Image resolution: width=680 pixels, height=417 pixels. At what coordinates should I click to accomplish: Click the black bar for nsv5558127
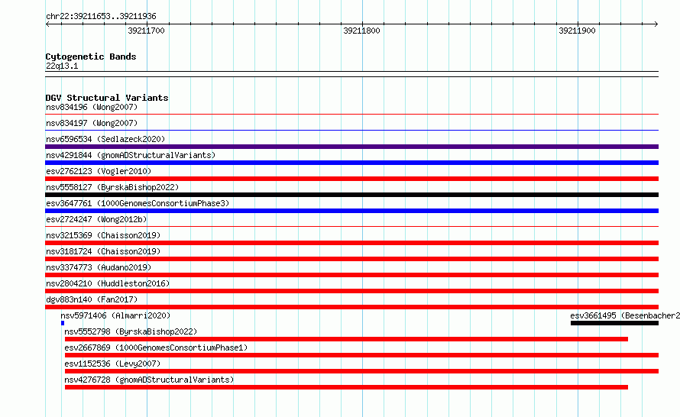[x=351, y=195]
